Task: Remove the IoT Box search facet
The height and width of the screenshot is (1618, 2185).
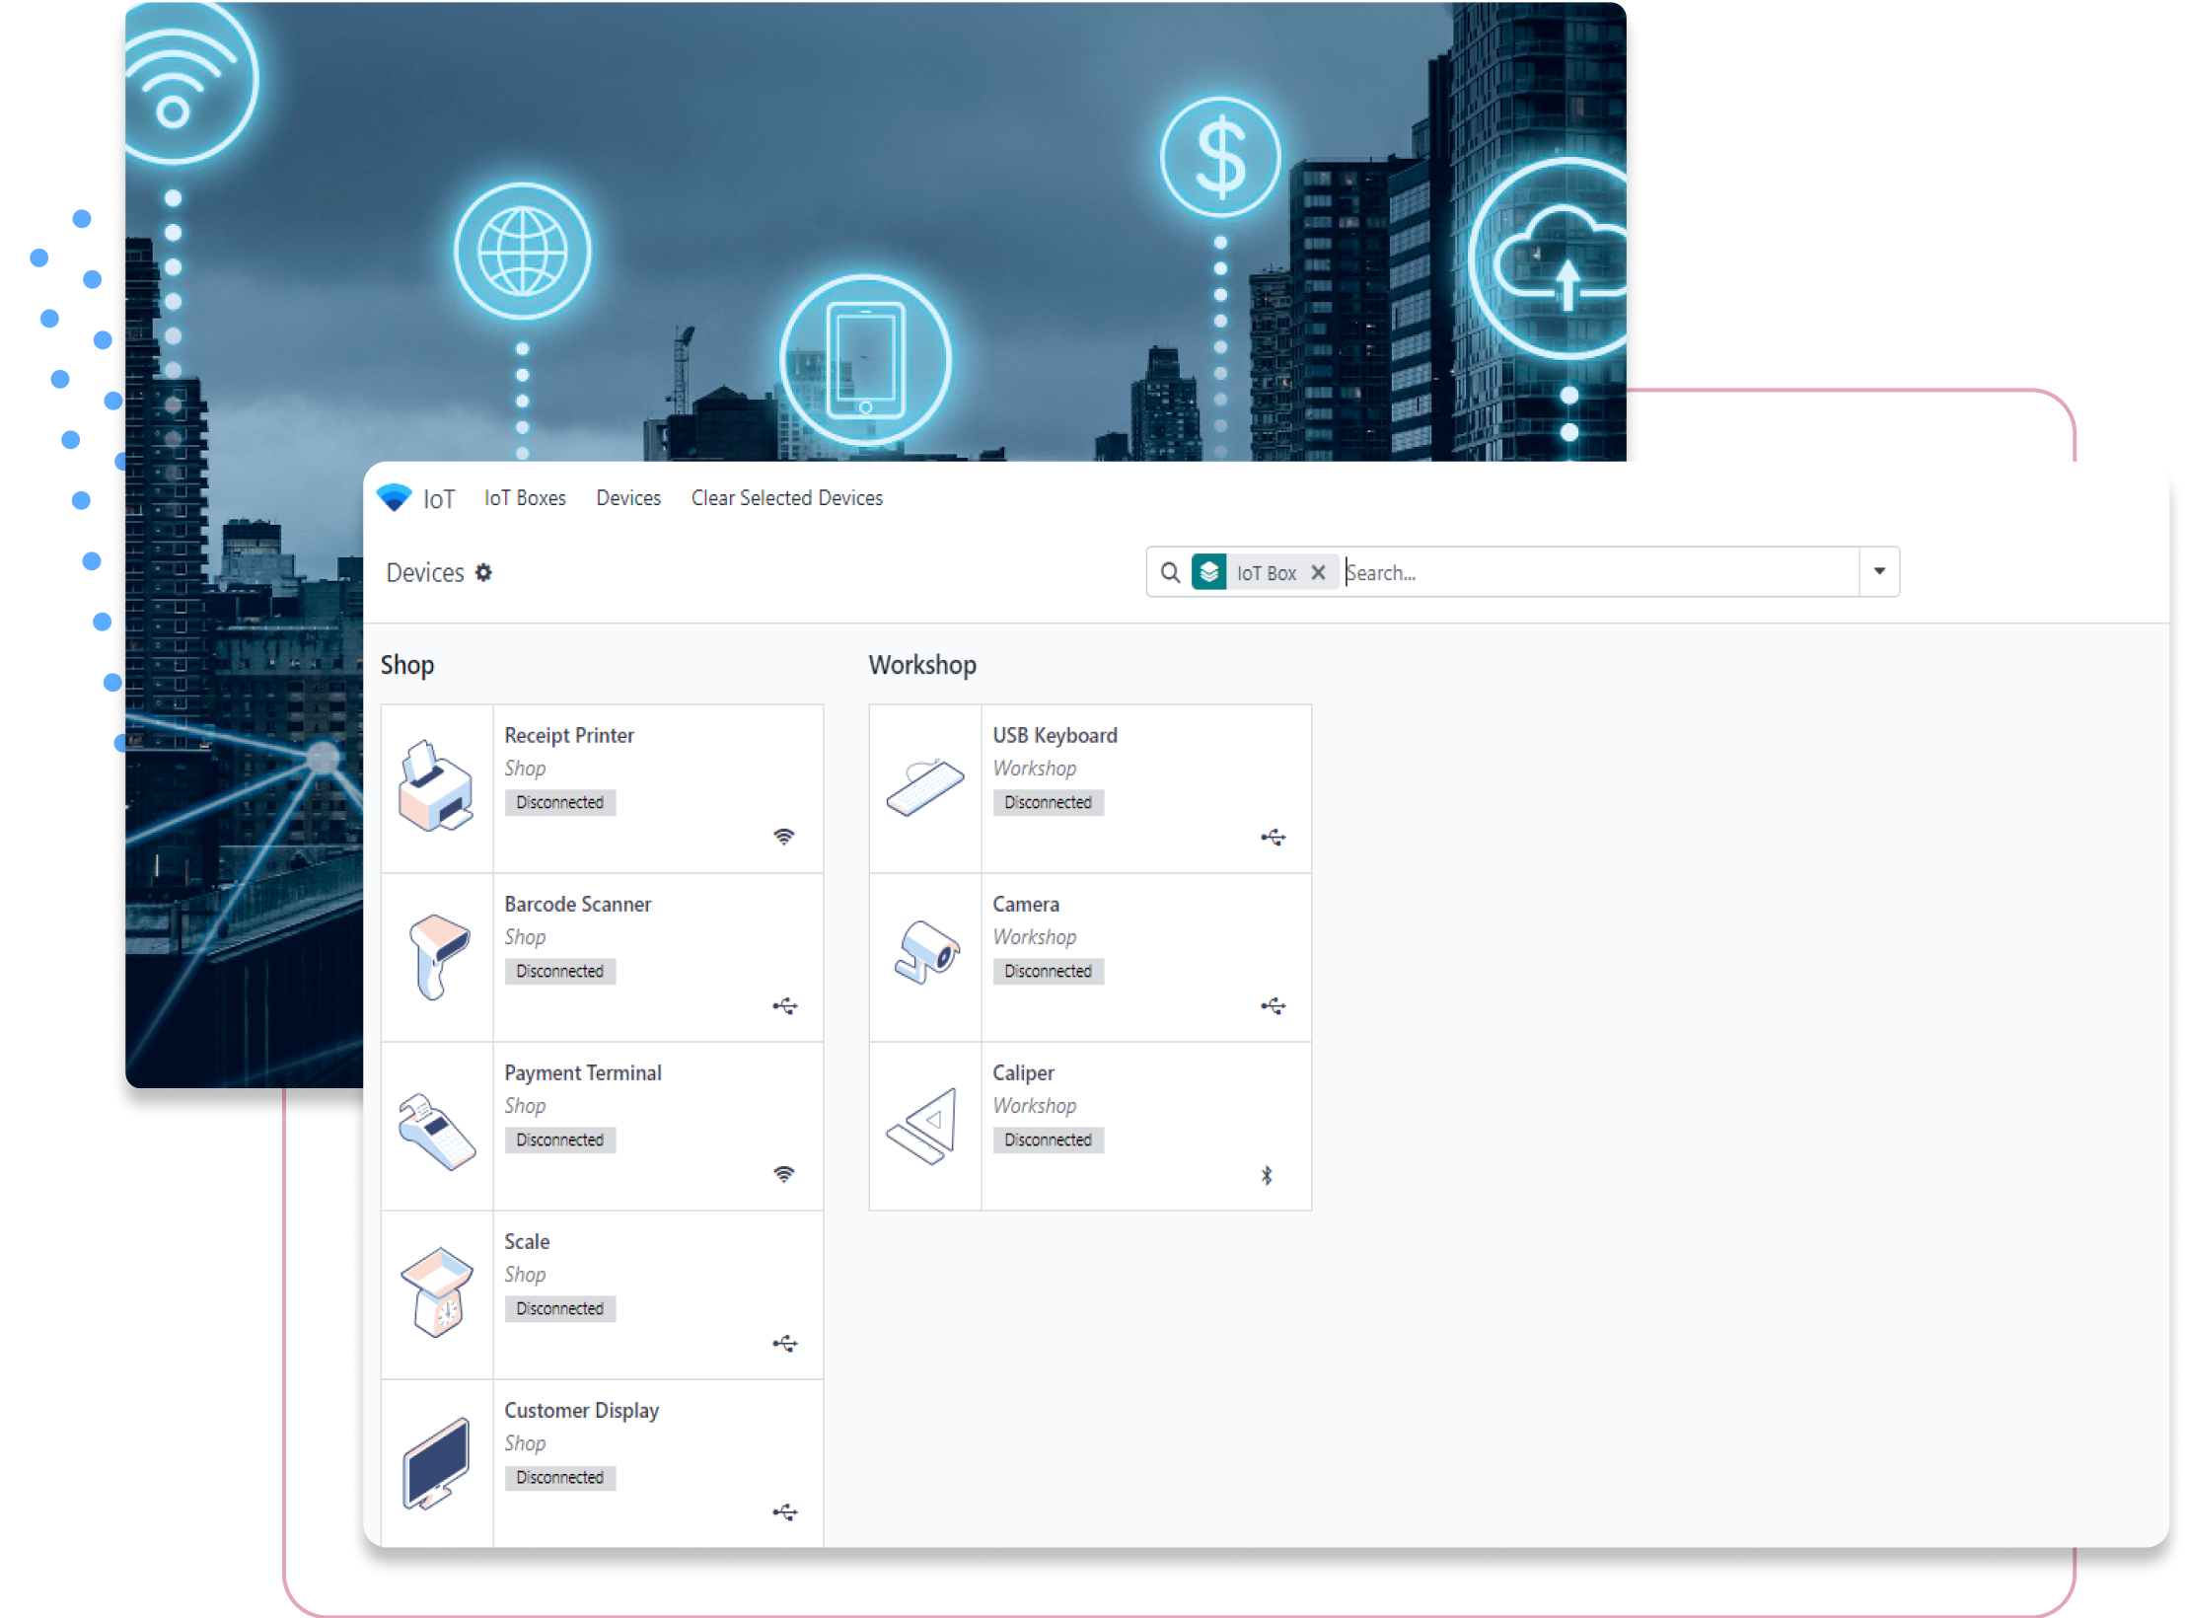Action: (x=1318, y=572)
